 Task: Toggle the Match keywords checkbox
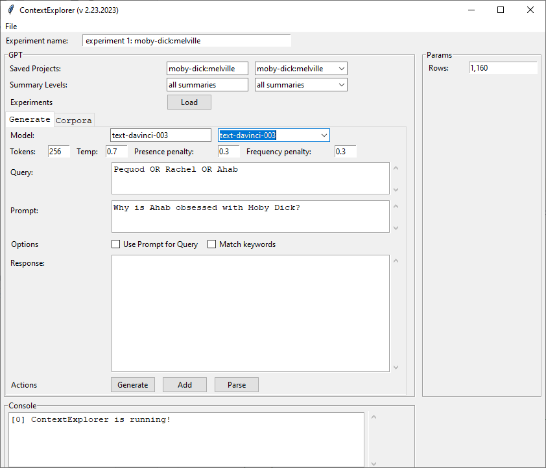(x=212, y=244)
